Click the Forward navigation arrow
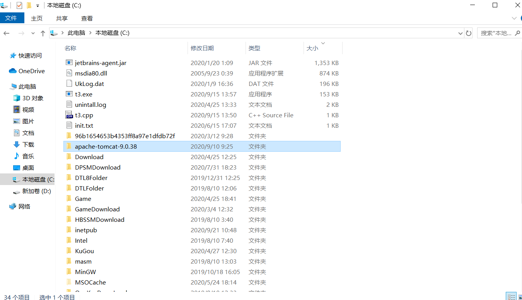 click(21, 33)
